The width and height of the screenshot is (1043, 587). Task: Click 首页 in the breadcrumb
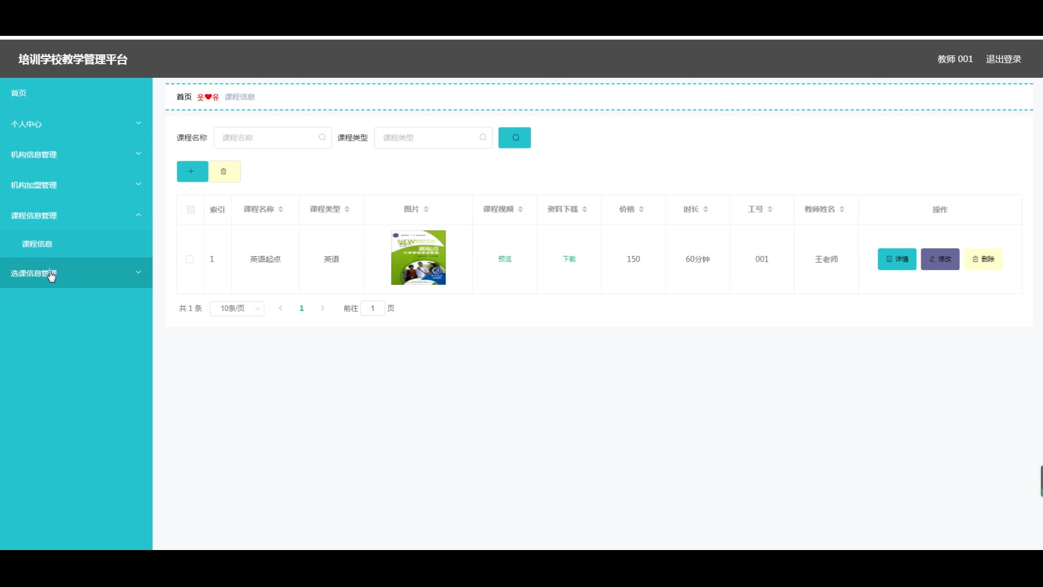click(184, 97)
